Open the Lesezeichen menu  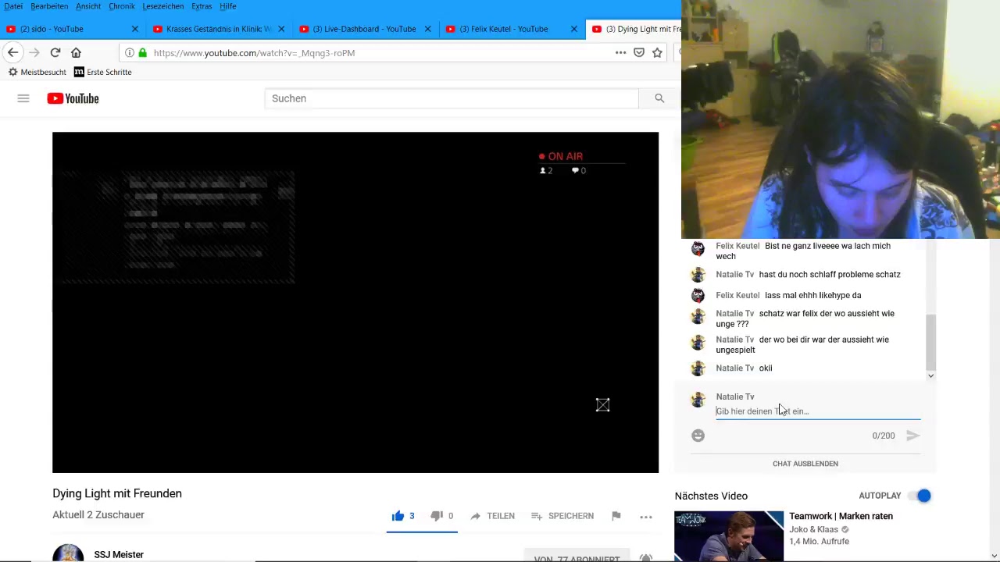pos(163,6)
